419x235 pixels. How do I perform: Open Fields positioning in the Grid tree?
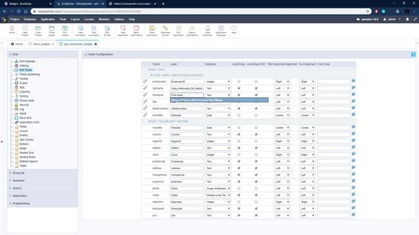[29, 74]
